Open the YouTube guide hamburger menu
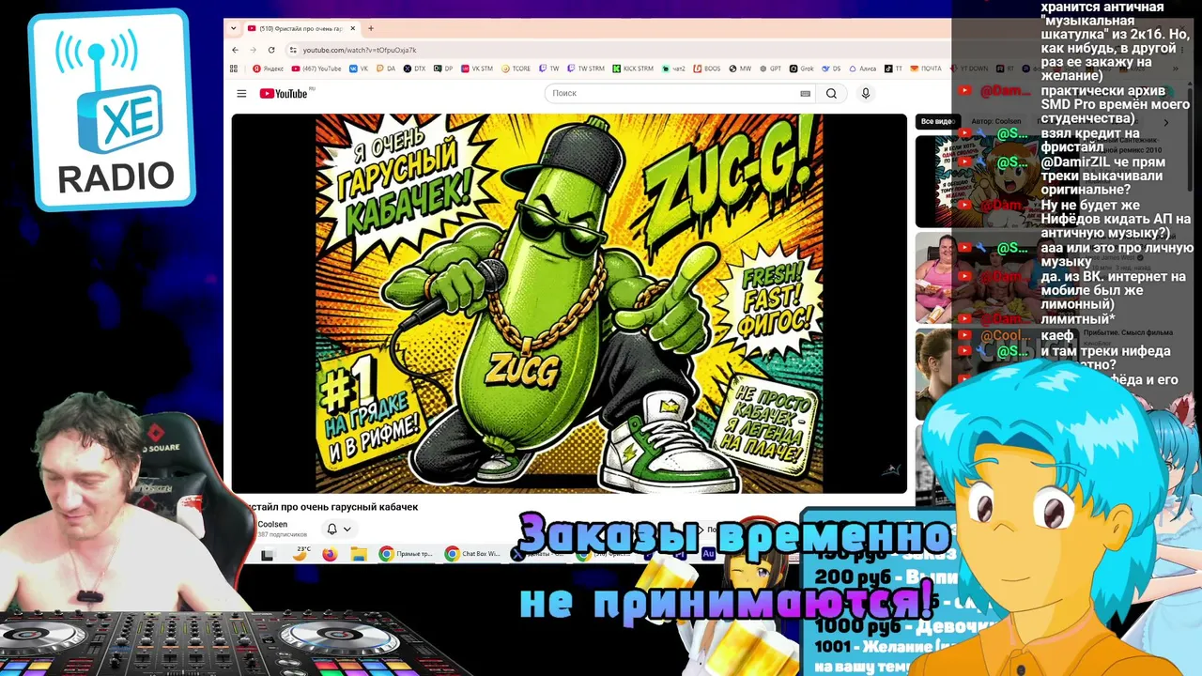This screenshot has height=676, width=1202. tap(241, 94)
